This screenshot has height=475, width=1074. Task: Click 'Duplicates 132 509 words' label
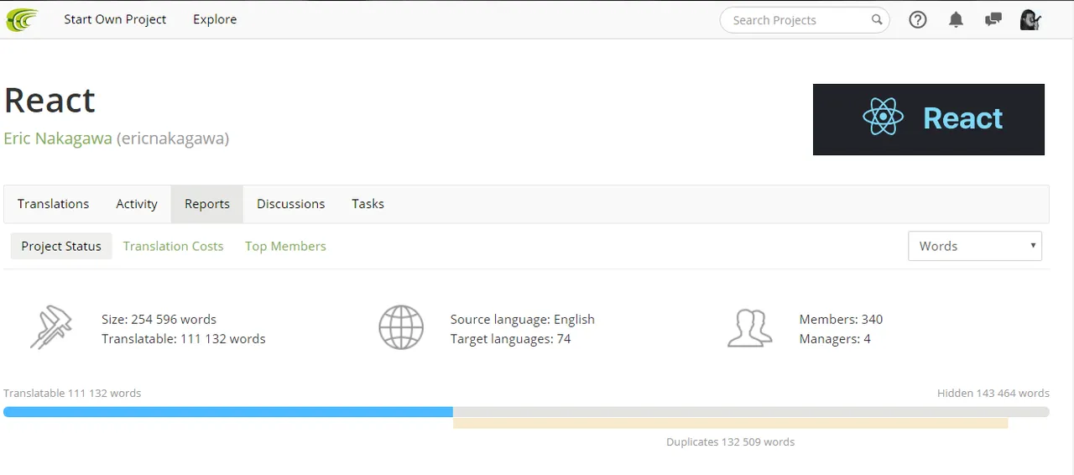point(730,441)
